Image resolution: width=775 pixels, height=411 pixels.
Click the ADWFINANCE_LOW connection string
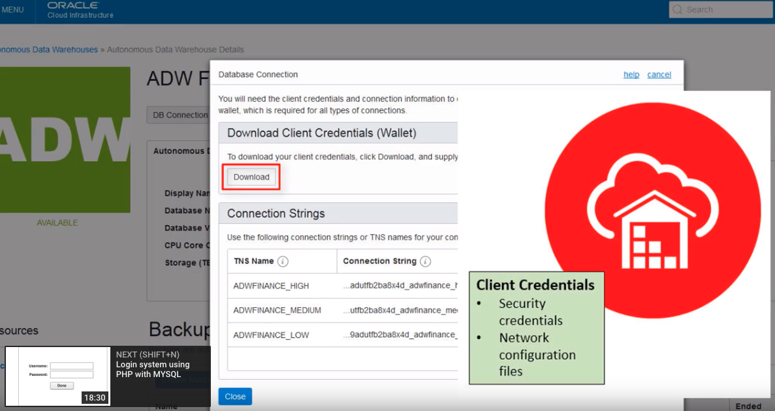(400, 335)
